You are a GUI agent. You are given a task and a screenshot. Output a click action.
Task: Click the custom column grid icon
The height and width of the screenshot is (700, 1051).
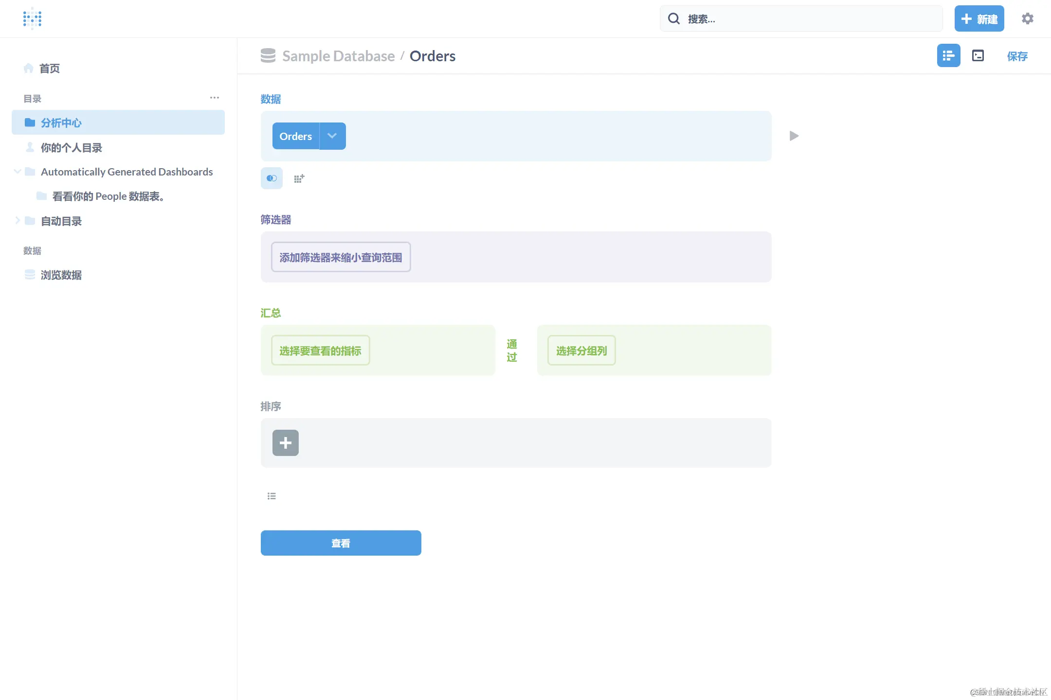299,178
